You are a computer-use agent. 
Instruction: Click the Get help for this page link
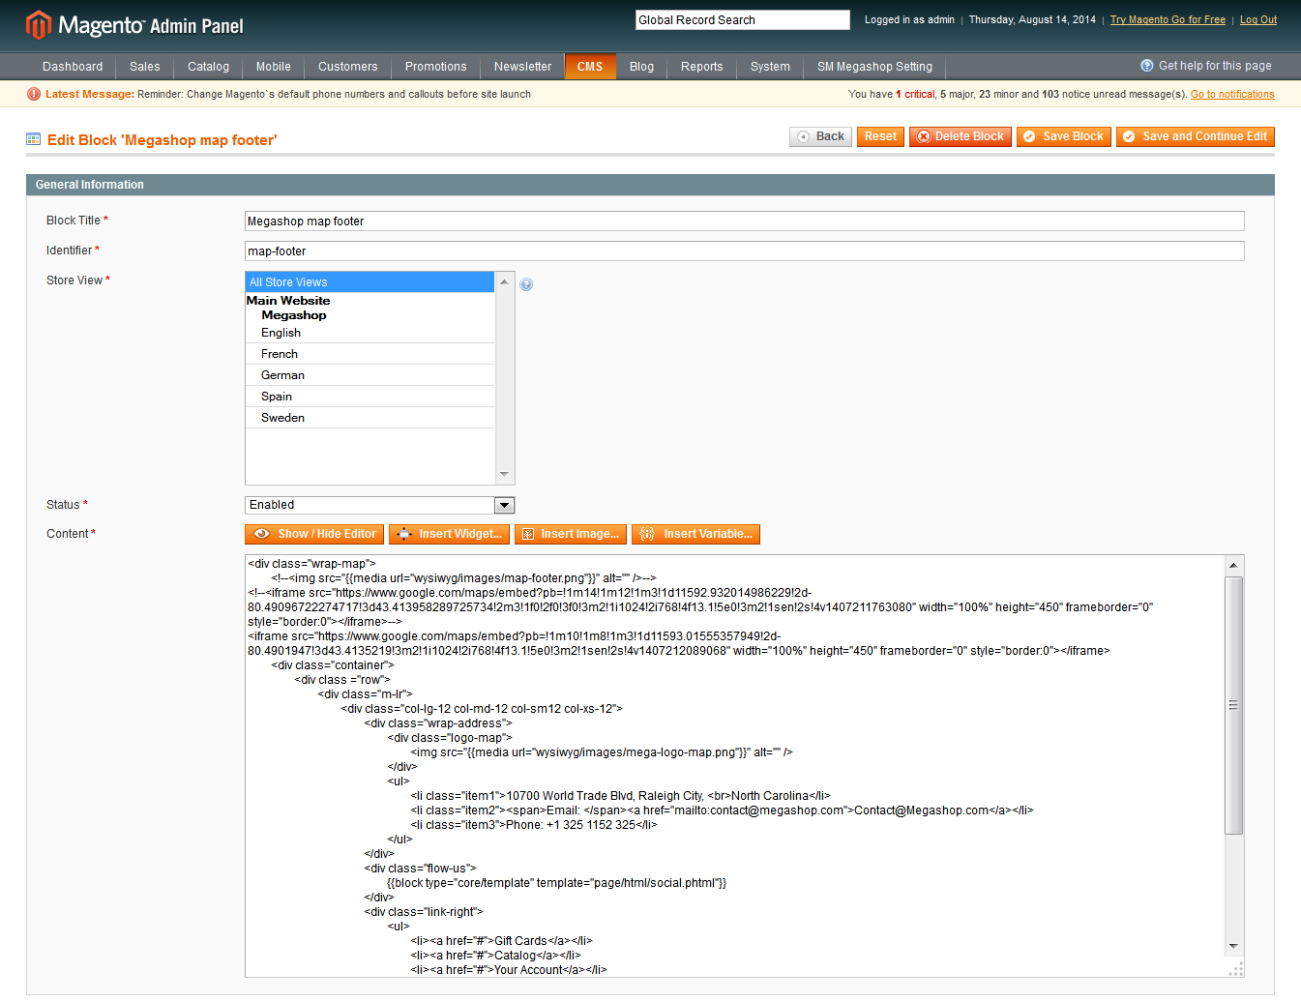coord(1215,66)
